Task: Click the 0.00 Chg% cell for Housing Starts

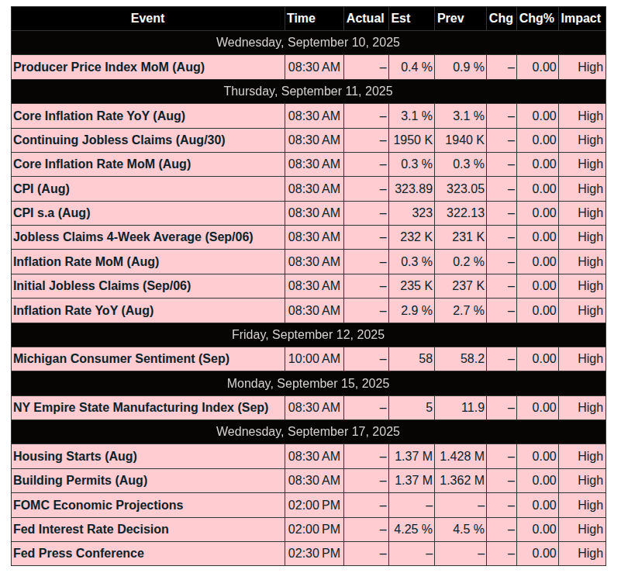Action: [537, 456]
